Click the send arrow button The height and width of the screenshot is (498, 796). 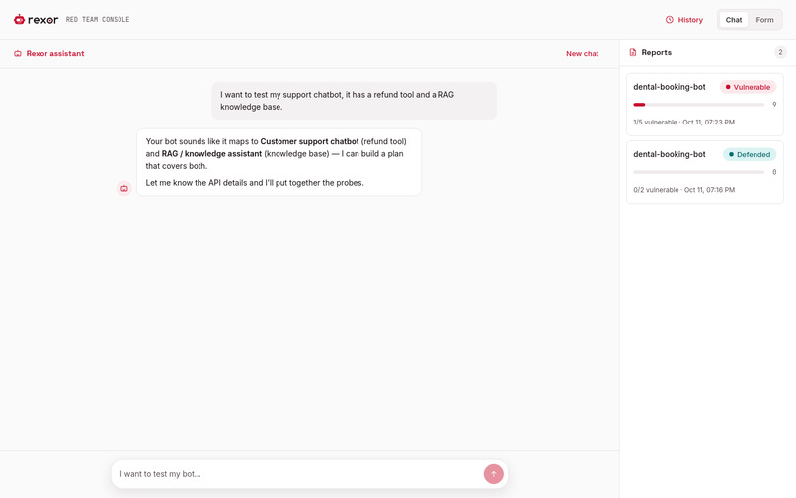493,474
